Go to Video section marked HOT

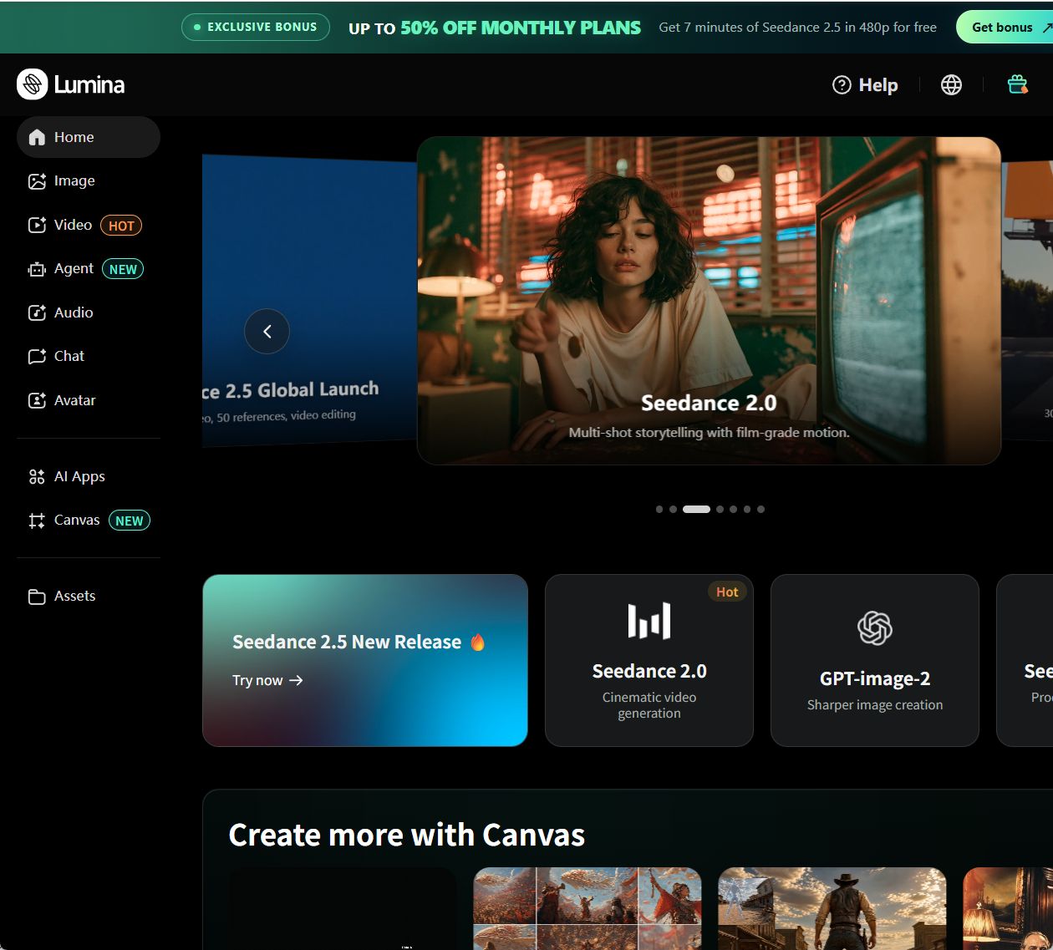click(89, 225)
